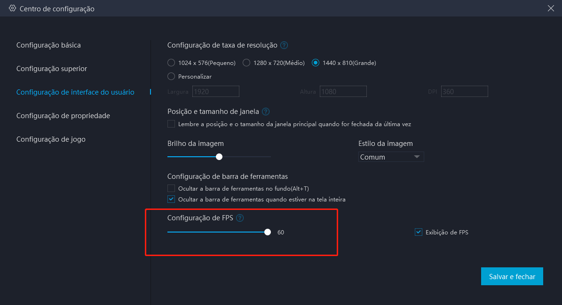The width and height of the screenshot is (562, 305).
Task: Disable Exibição de FPS
Action: point(418,232)
